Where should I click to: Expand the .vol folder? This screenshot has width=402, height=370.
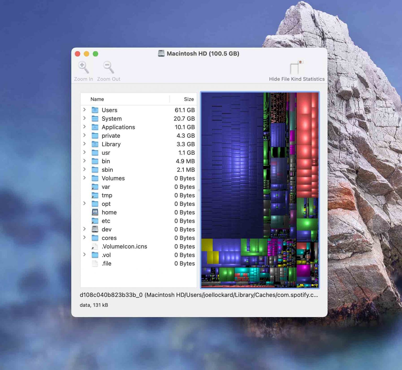pyautogui.click(x=85, y=255)
